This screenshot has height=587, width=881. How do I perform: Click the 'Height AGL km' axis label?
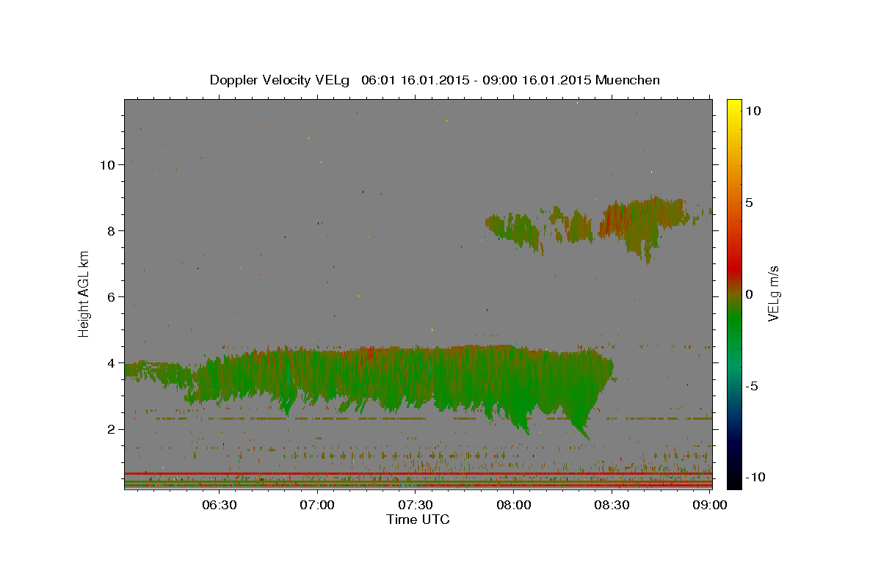84,293
